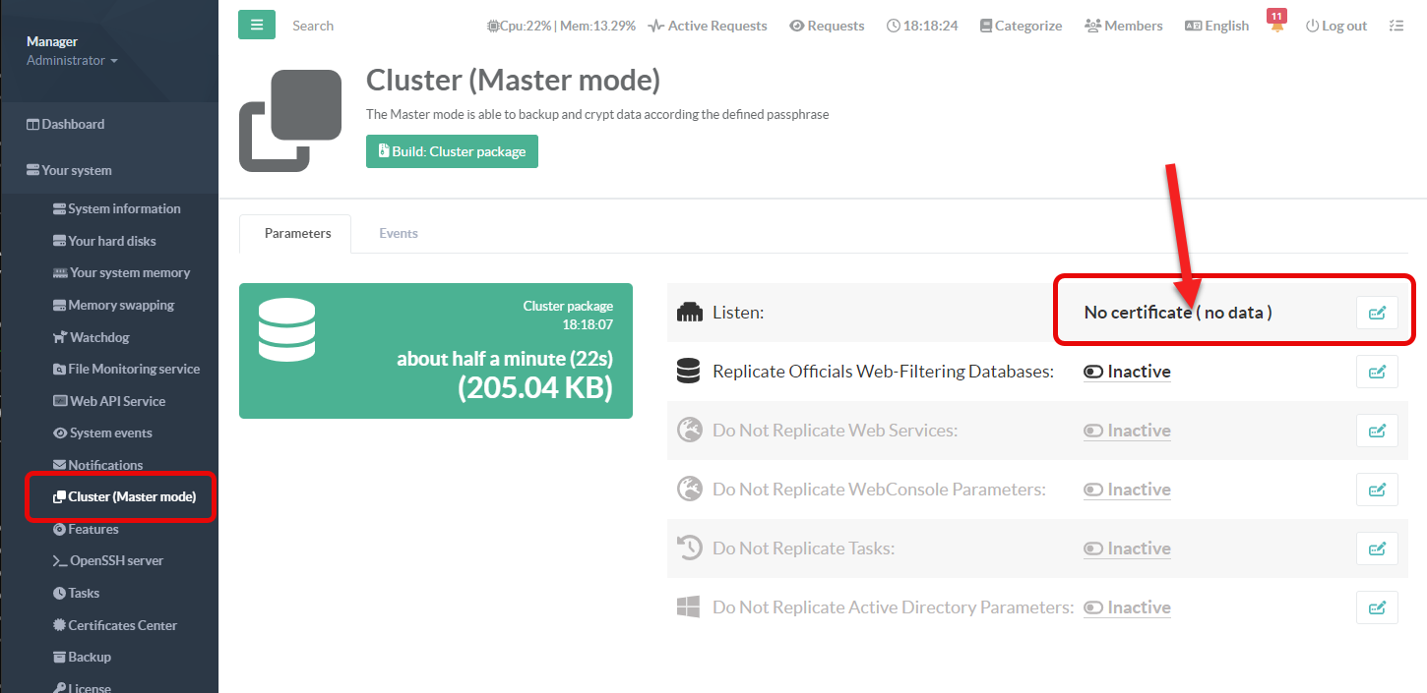Click the Build: Cluster package button

[452, 151]
